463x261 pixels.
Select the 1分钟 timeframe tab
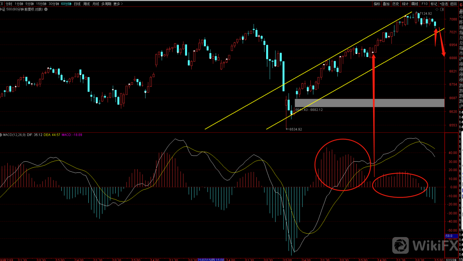click(19, 4)
